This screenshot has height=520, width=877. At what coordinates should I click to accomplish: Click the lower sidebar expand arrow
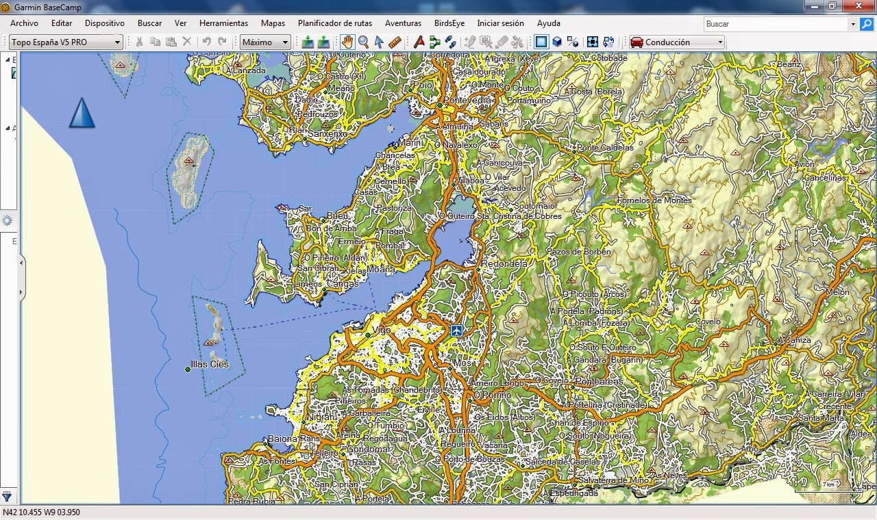pos(21,292)
